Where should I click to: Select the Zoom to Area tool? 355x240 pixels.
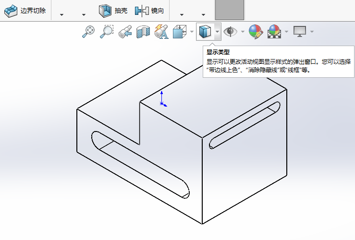106,32
